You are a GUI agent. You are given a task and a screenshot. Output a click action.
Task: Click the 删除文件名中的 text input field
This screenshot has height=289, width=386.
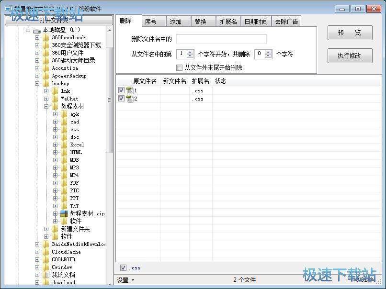[x=221, y=39]
